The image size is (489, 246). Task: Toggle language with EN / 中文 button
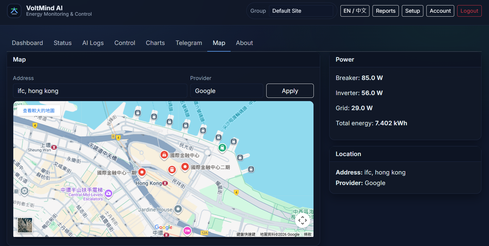tap(355, 11)
